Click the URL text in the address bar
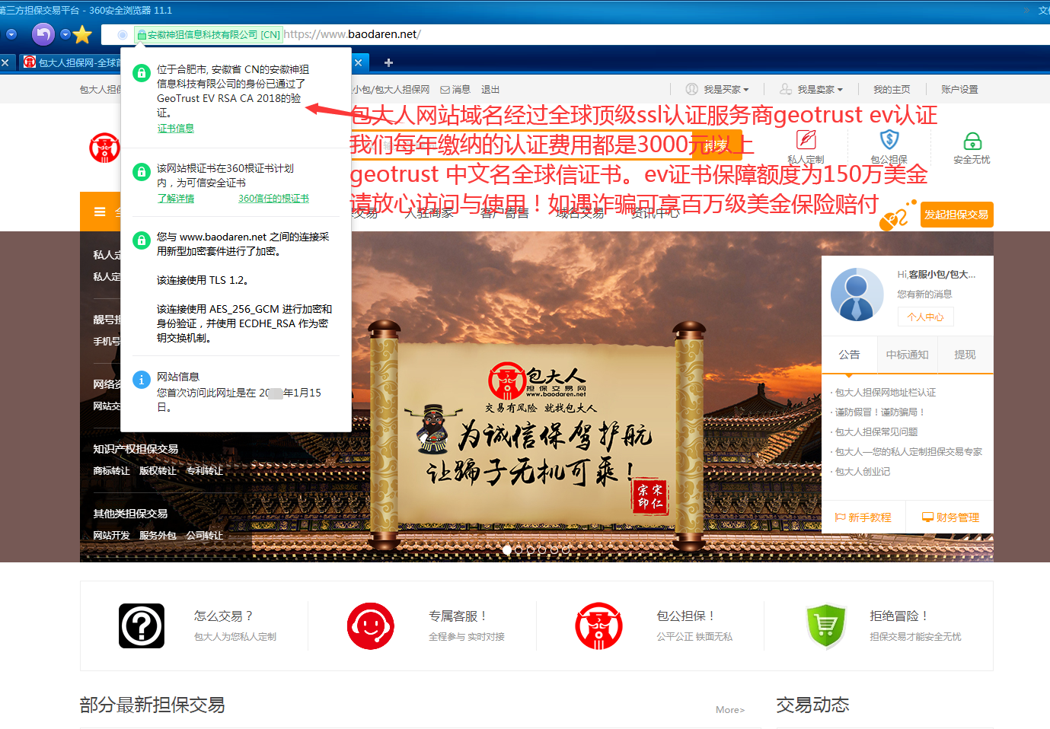This screenshot has height=729, width=1050. click(352, 34)
